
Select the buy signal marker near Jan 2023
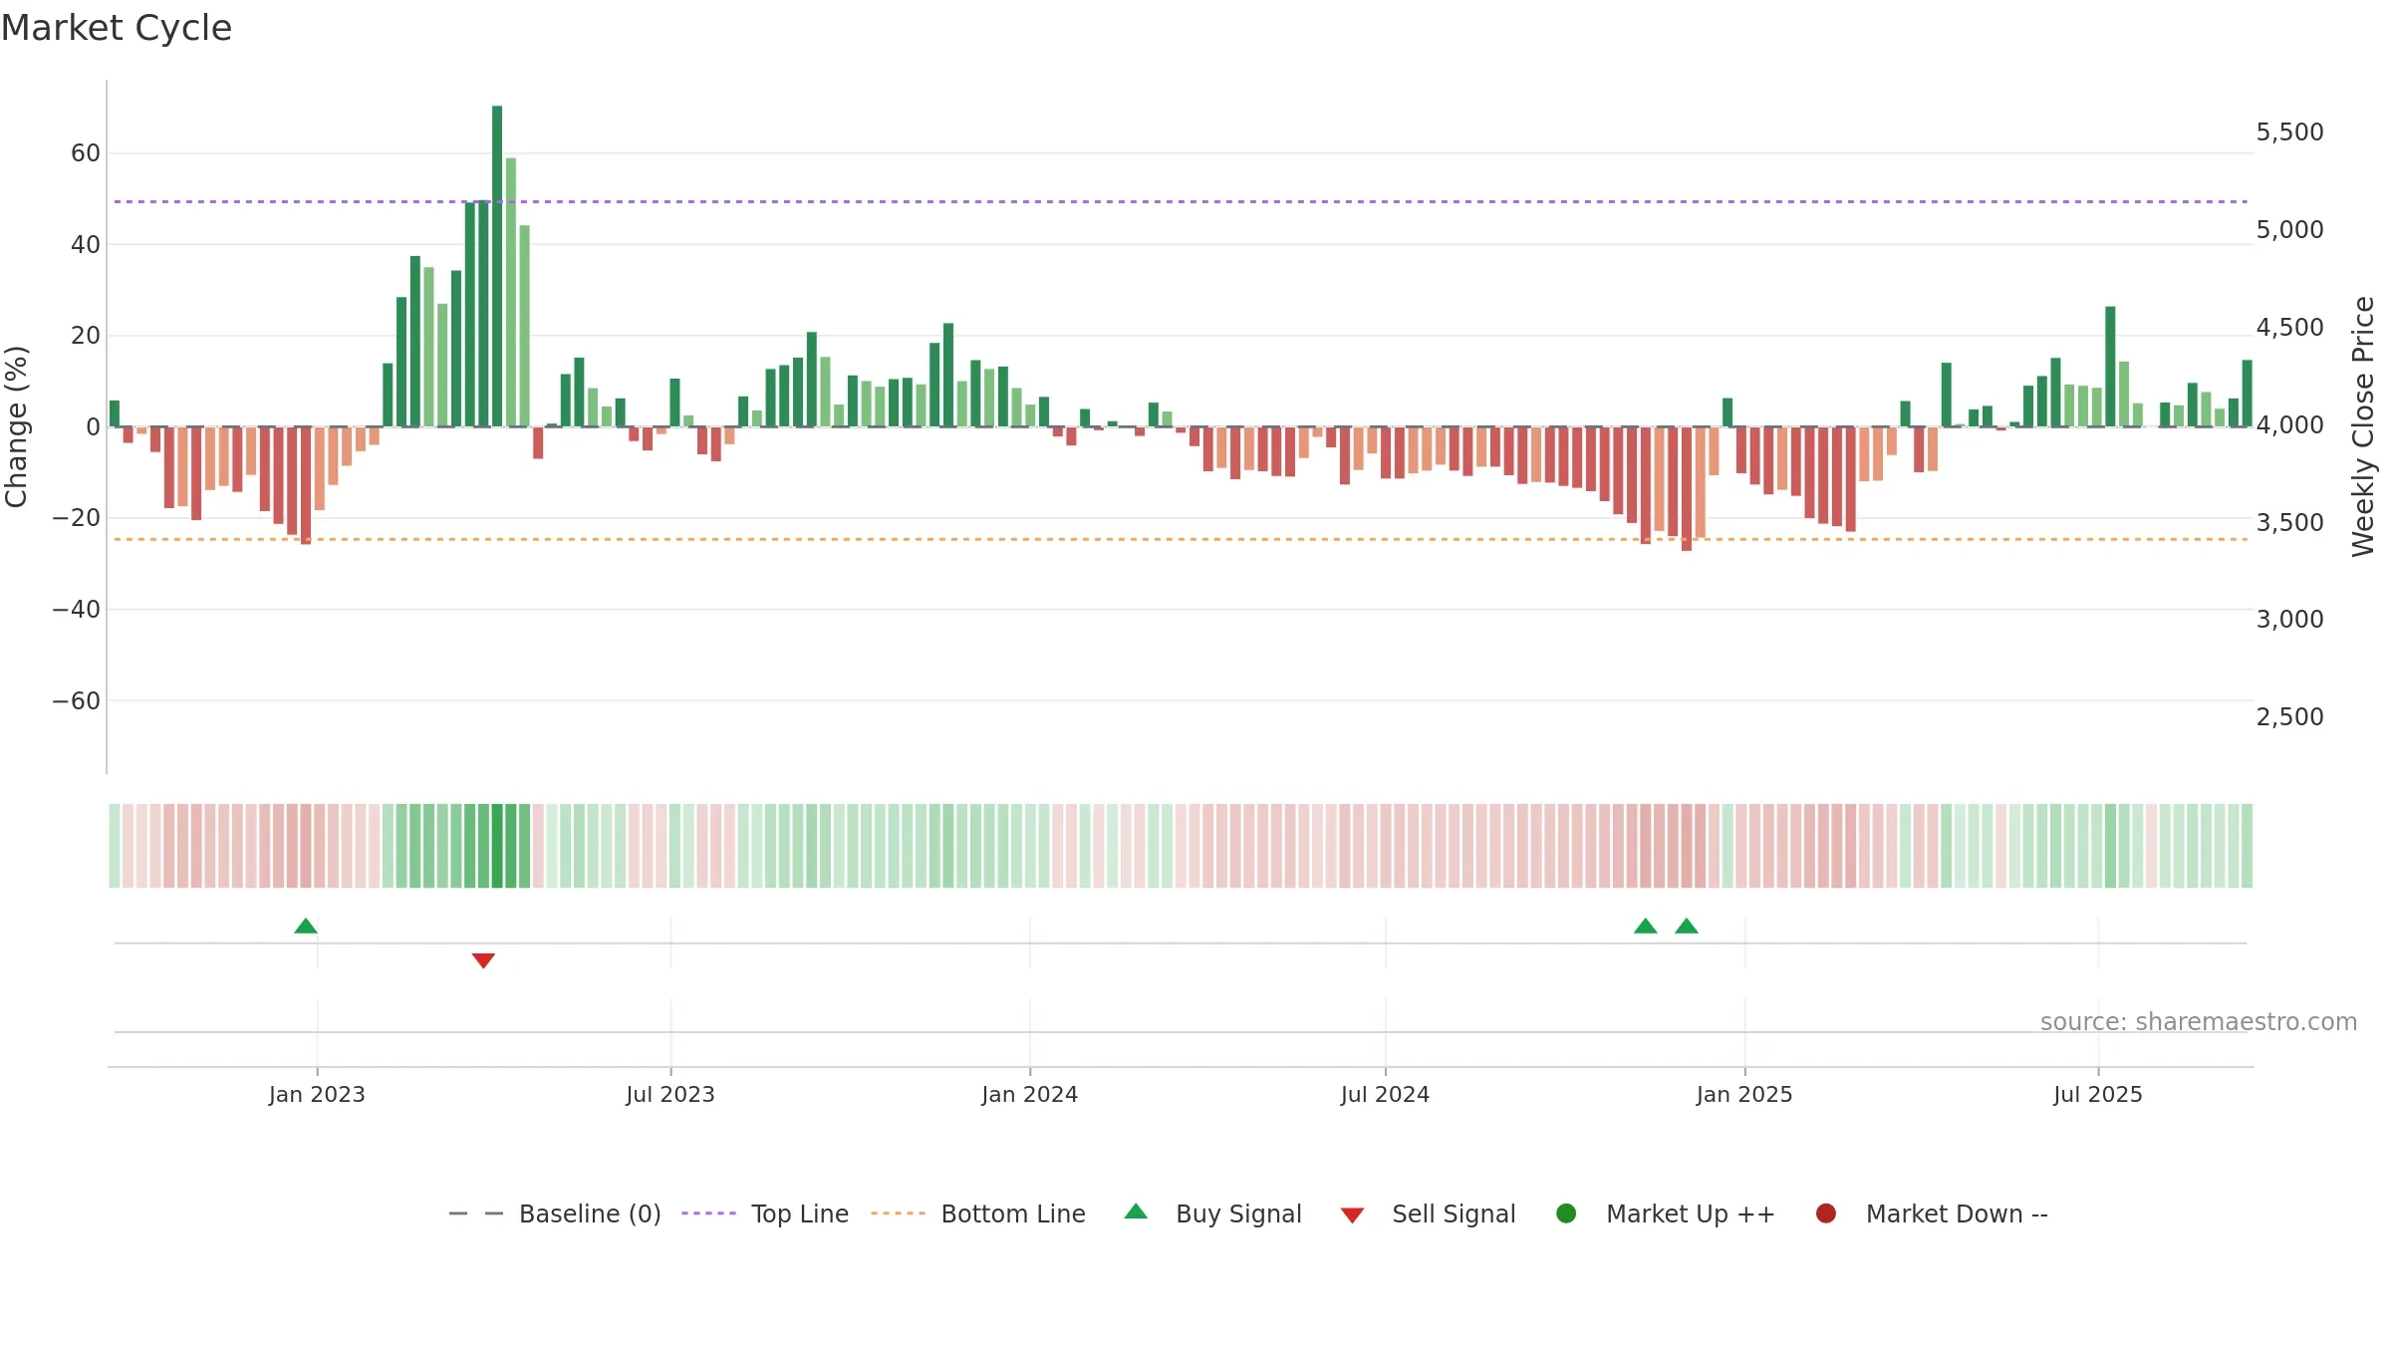tap(306, 927)
